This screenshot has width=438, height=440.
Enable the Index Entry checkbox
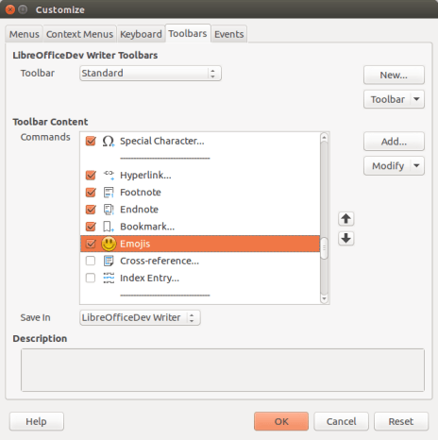click(91, 278)
